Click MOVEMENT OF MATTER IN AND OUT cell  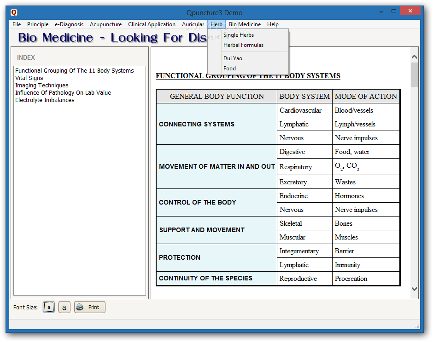tap(216, 167)
